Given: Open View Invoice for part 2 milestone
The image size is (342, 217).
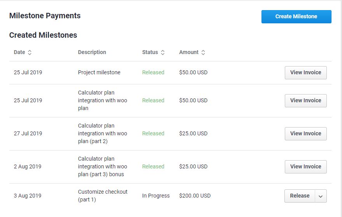Looking at the screenshot, I should point(305,134).
